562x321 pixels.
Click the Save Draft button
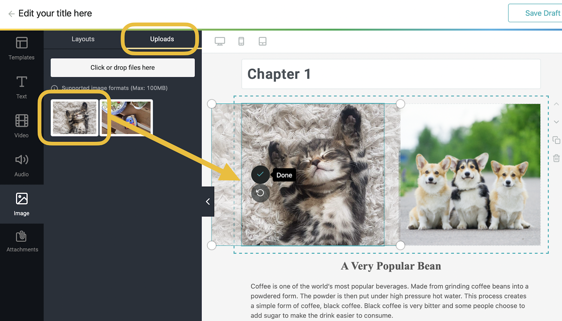pyautogui.click(x=535, y=13)
